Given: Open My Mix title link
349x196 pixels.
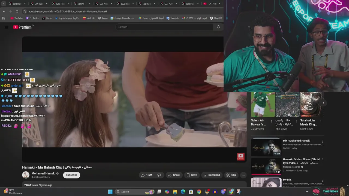Looking at the screenshot, I should point(287,180).
